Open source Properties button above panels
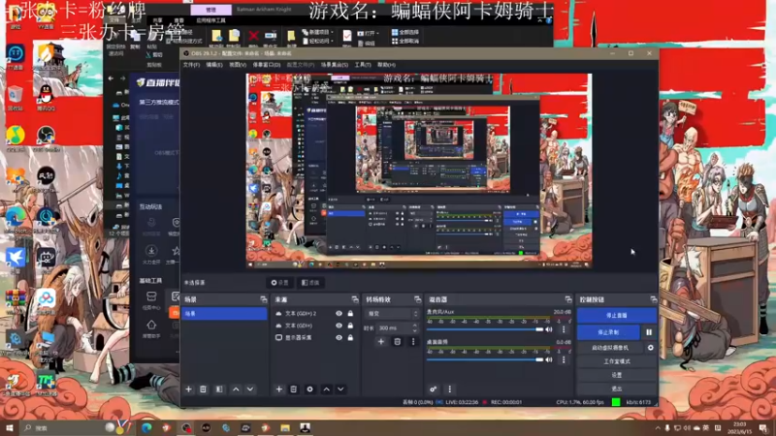The image size is (776, 436). (280, 283)
